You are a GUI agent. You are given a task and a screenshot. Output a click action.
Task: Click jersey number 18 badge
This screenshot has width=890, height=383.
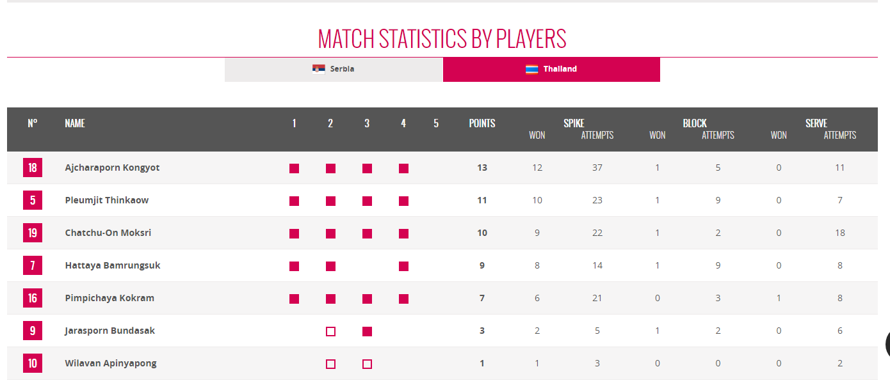[x=33, y=168]
